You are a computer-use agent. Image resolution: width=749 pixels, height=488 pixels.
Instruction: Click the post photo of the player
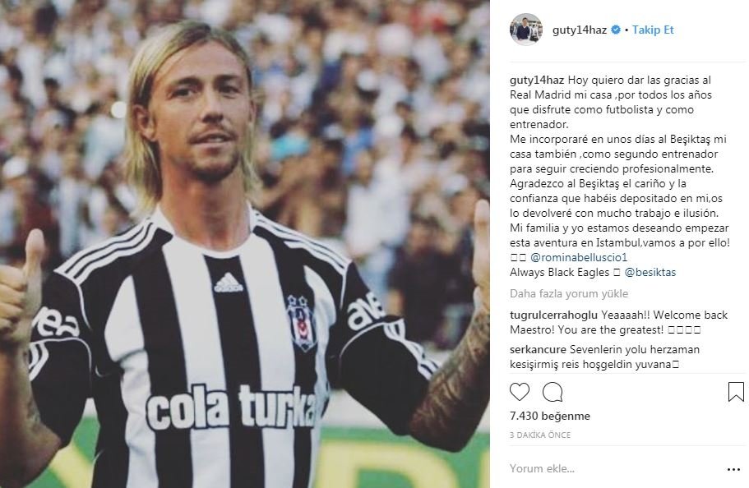click(244, 244)
